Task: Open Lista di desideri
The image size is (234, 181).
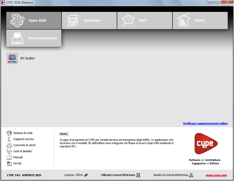Action: (x=22, y=151)
